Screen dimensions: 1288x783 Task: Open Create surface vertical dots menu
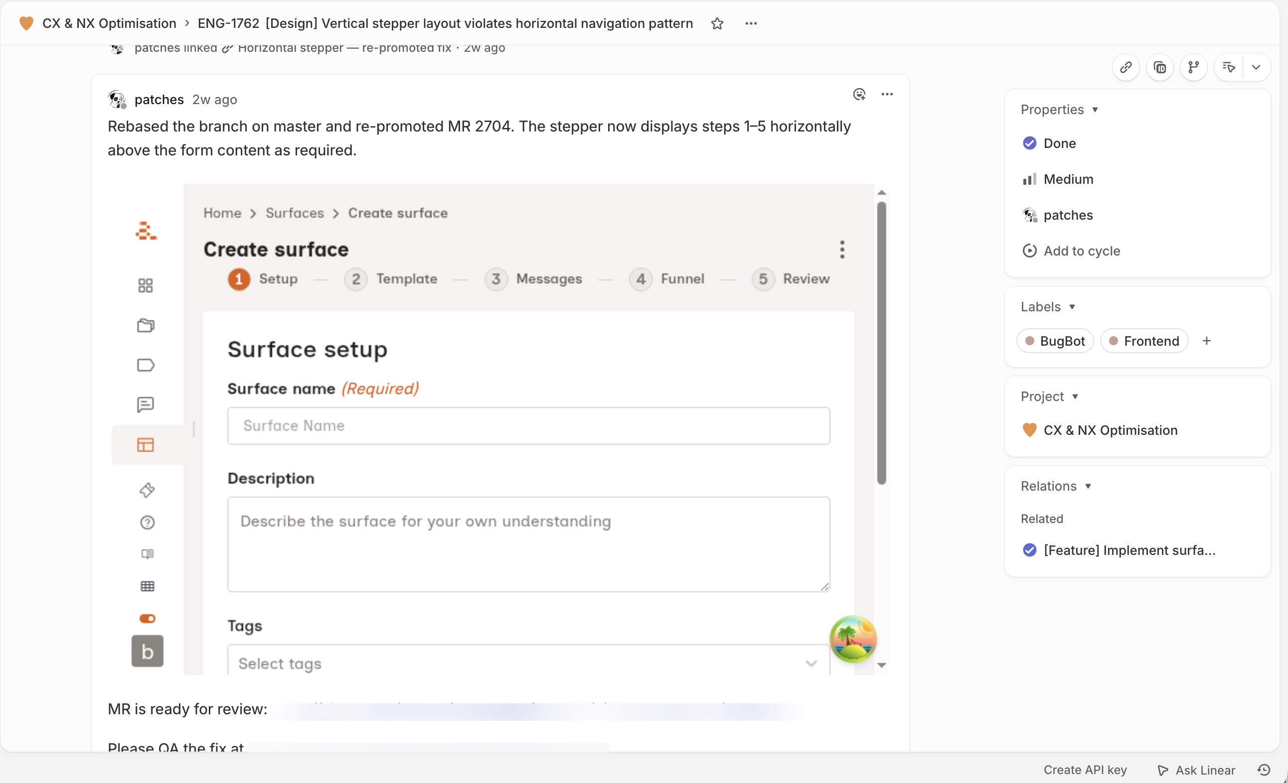841,250
